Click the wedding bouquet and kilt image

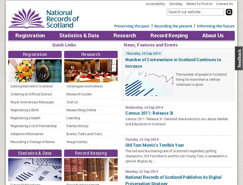click(35, 71)
